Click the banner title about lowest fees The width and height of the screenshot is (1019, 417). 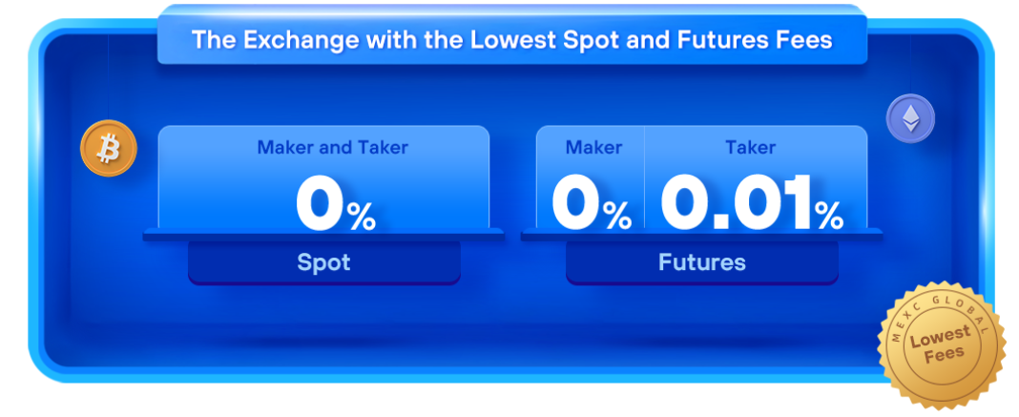[x=512, y=40]
